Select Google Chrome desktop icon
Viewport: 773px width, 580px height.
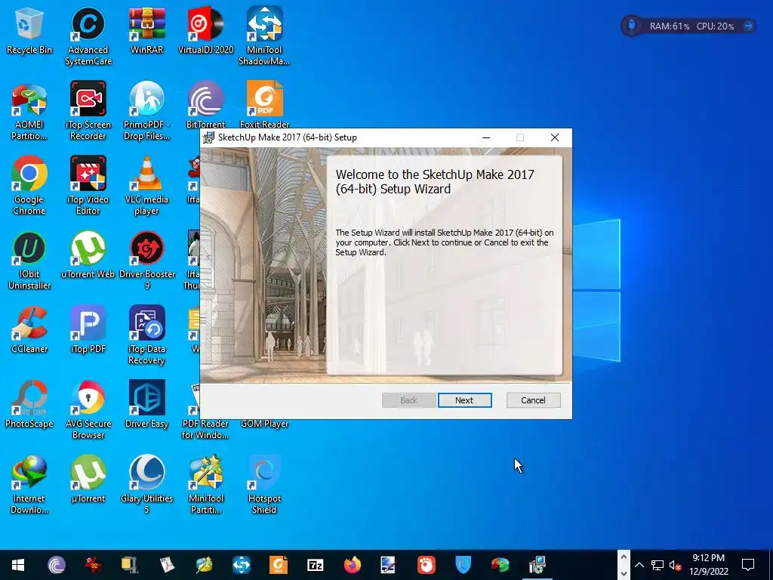[29, 187]
